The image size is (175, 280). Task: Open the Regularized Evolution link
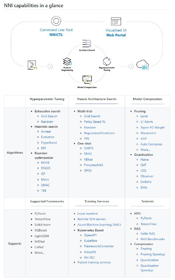pyautogui.click(x=99, y=133)
